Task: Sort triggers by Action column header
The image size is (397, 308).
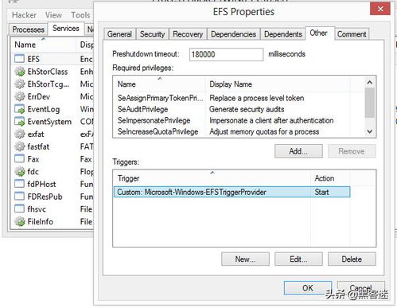Action: [x=330, y=178]
